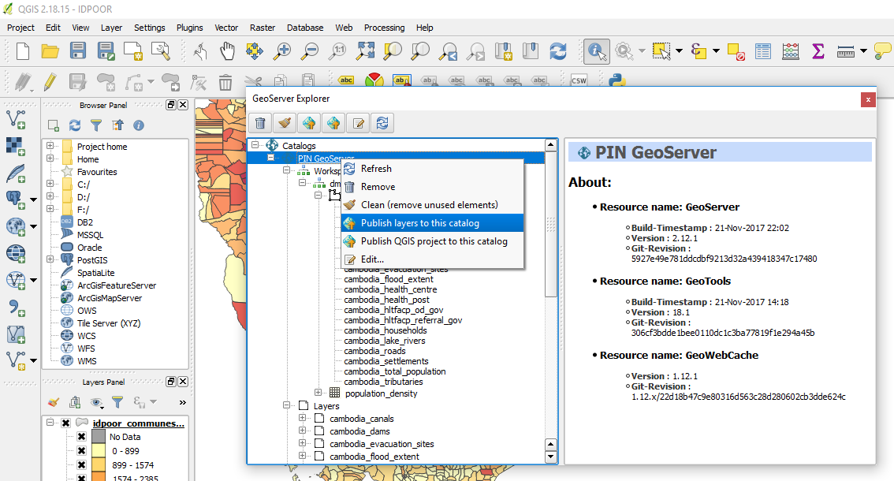
Task: Select the WMS entry in Browser Panel
Action: pyautogui.click(x=87, y=360)
